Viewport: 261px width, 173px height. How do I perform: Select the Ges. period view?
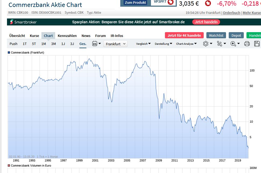pos(83,43)
